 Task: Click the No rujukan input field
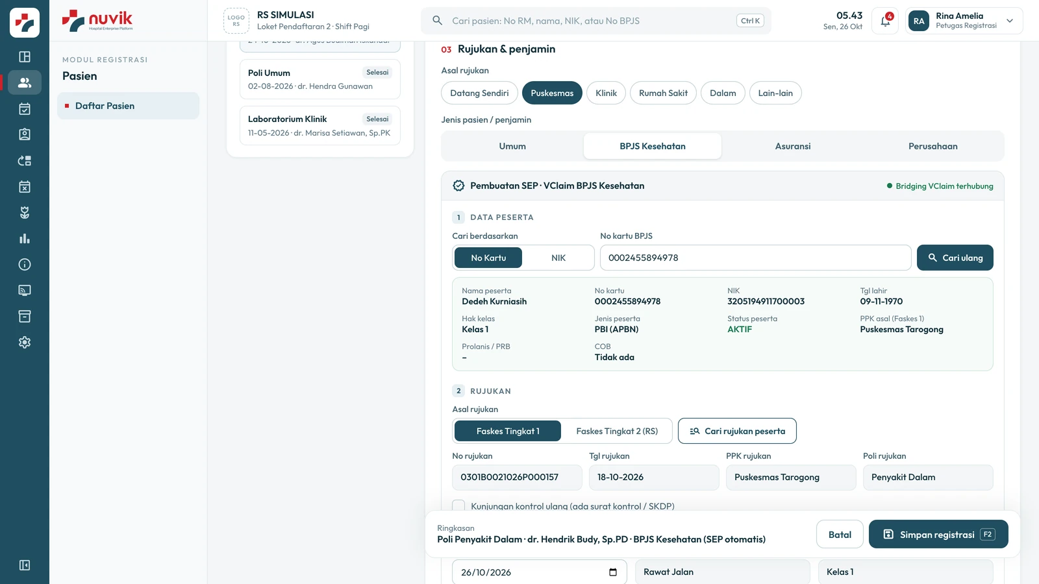[x=517, y=477]
